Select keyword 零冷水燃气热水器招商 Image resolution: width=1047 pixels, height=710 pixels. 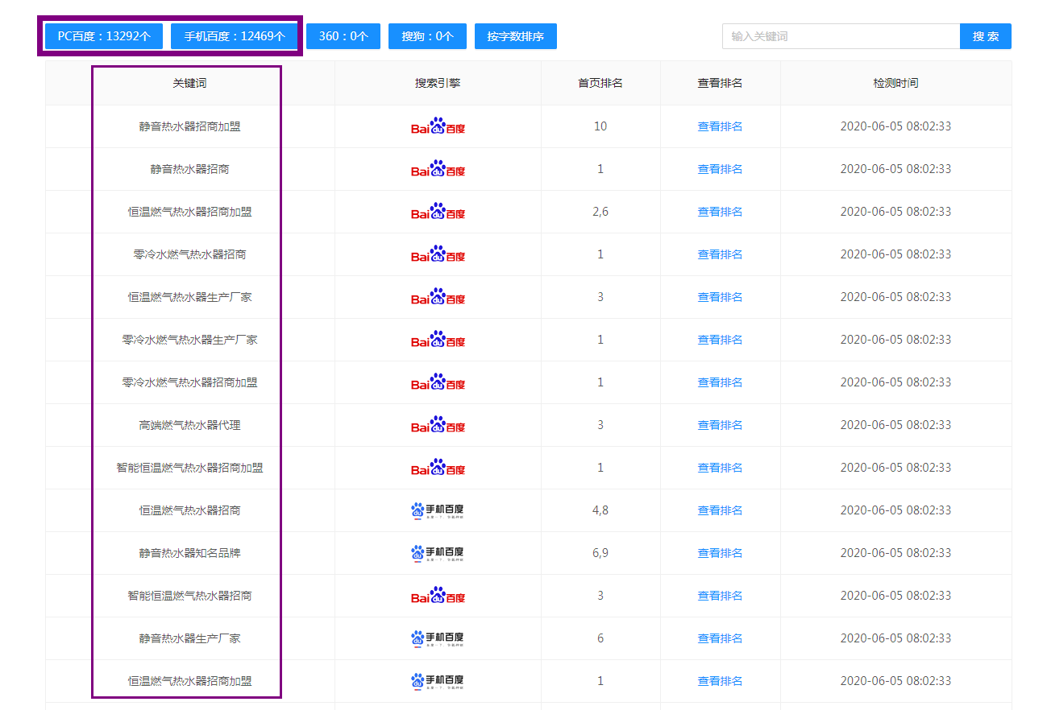pos(189,254)
